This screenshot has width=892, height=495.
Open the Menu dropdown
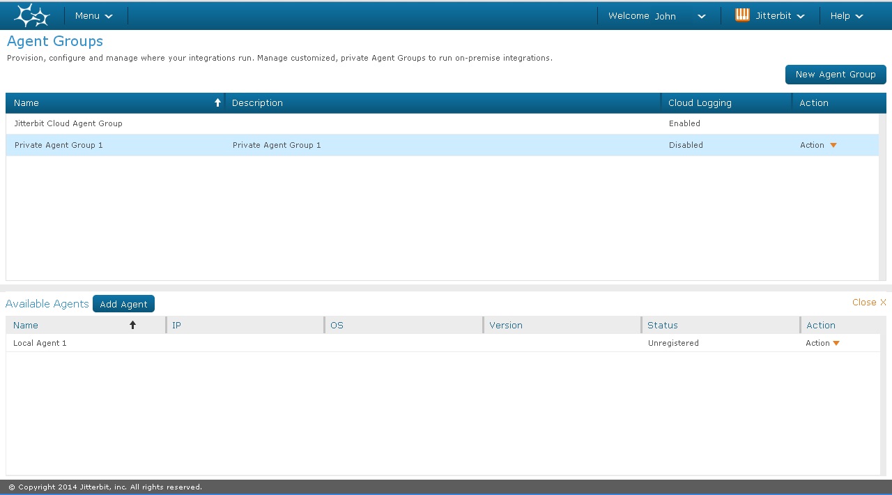point(94,15)
